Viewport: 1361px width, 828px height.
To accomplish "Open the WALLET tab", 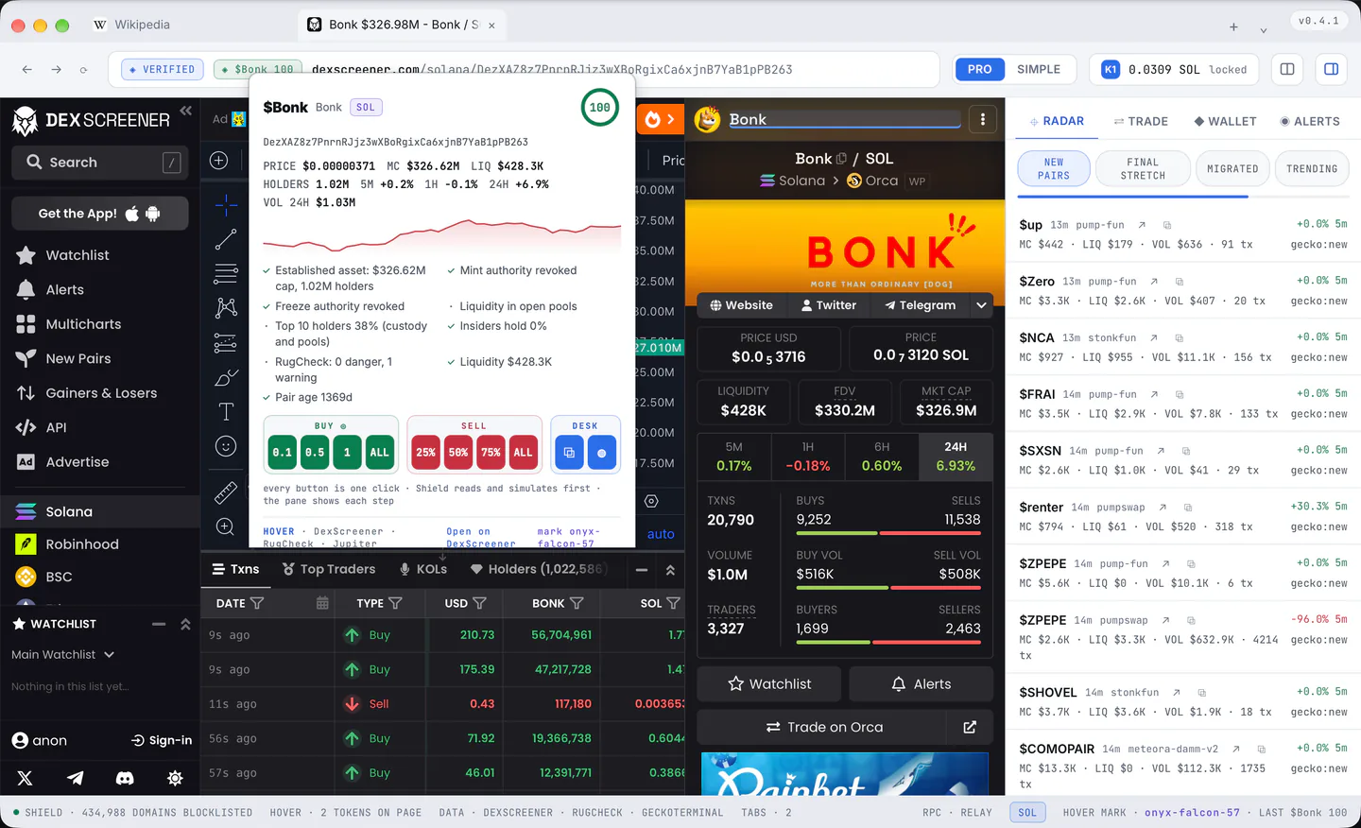I will (x=1225, y=121).
